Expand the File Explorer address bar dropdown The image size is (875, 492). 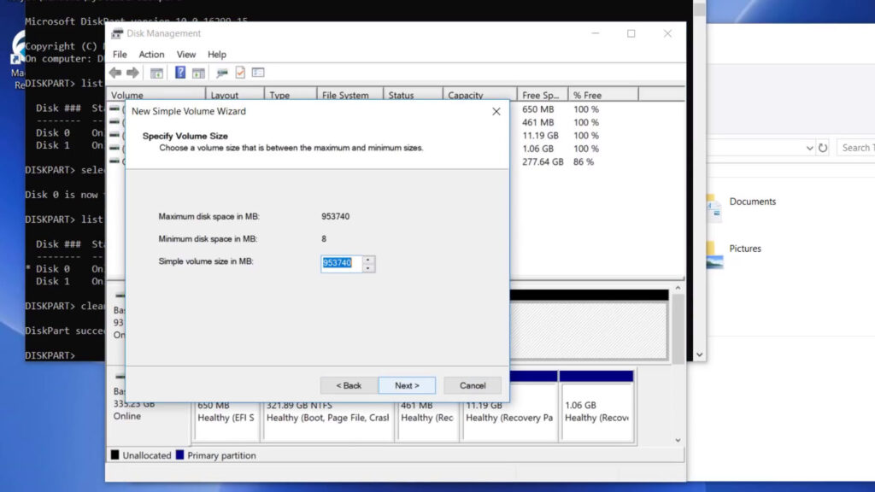[809, 148]
